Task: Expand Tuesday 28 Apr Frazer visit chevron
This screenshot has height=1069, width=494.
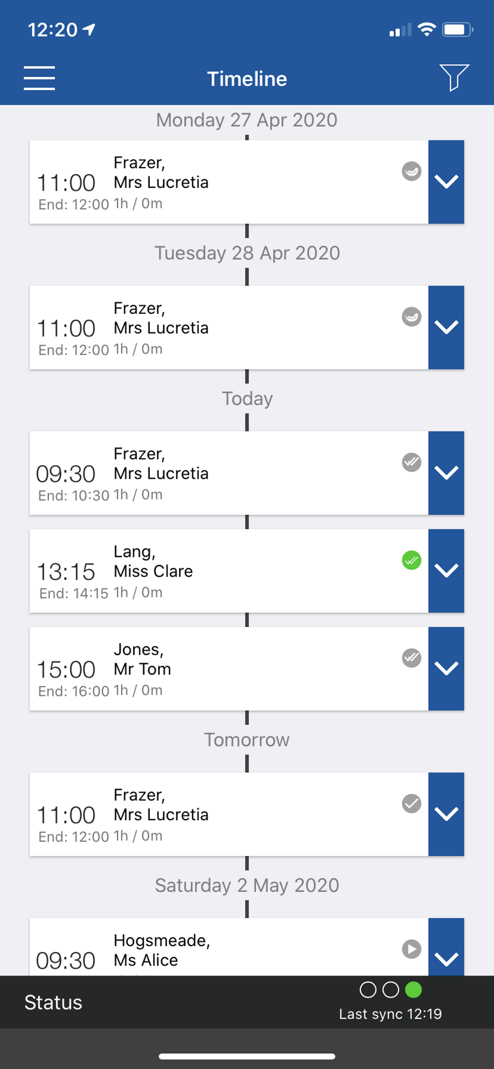Action: point(446,327)
